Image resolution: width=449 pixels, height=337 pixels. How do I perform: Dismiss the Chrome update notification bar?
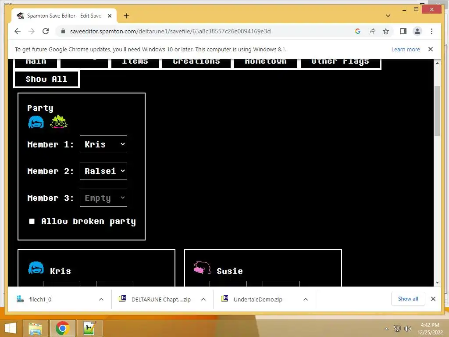click(x=431, y=49)
